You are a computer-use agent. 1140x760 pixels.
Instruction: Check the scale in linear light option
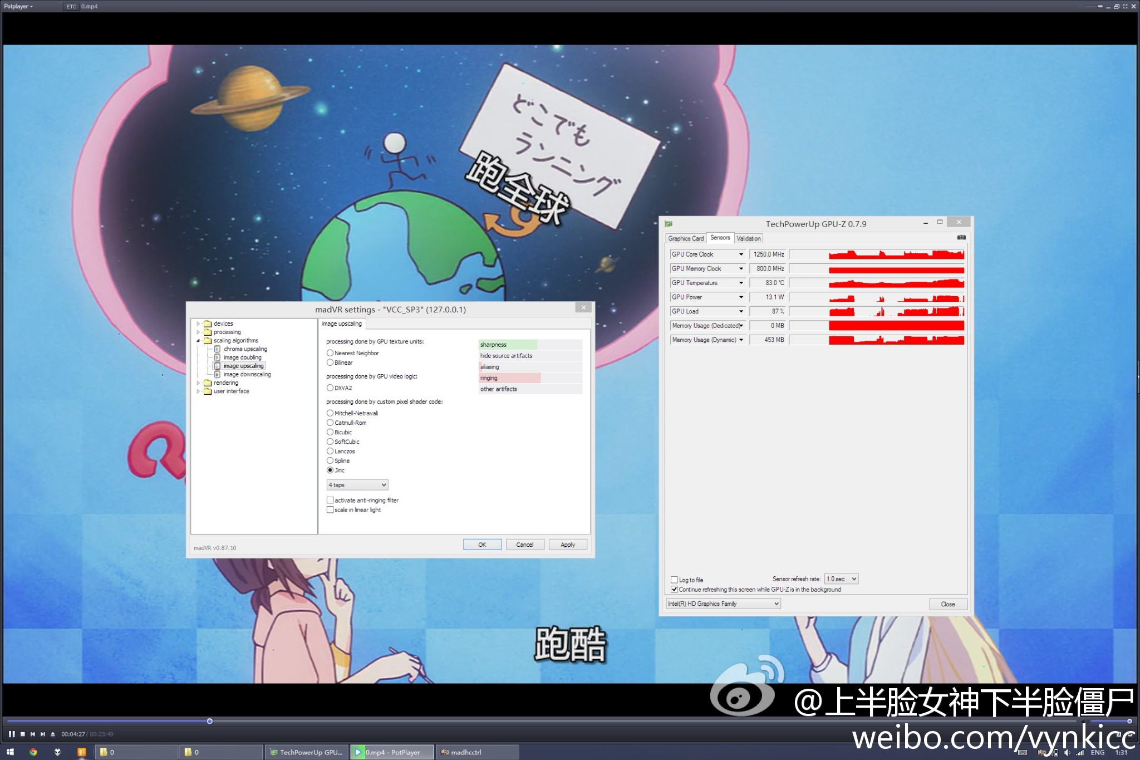pyautogui.click(x=330, y=510)
